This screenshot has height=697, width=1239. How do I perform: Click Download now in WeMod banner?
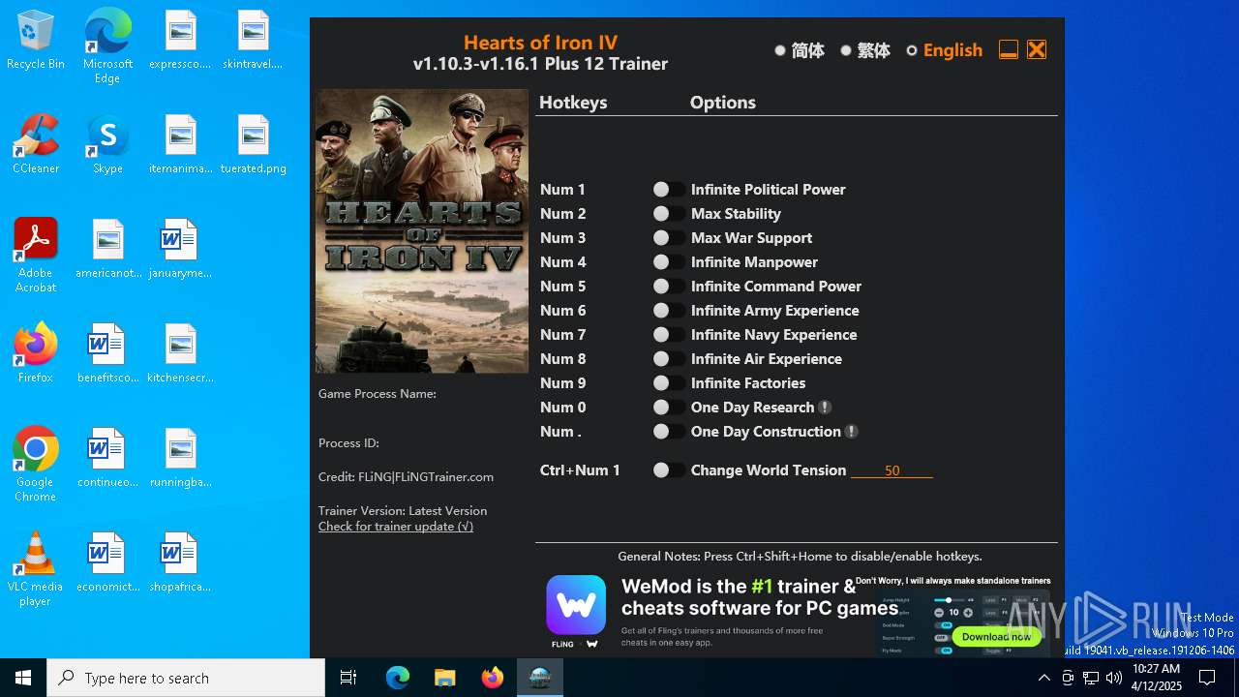coord(996,636)
